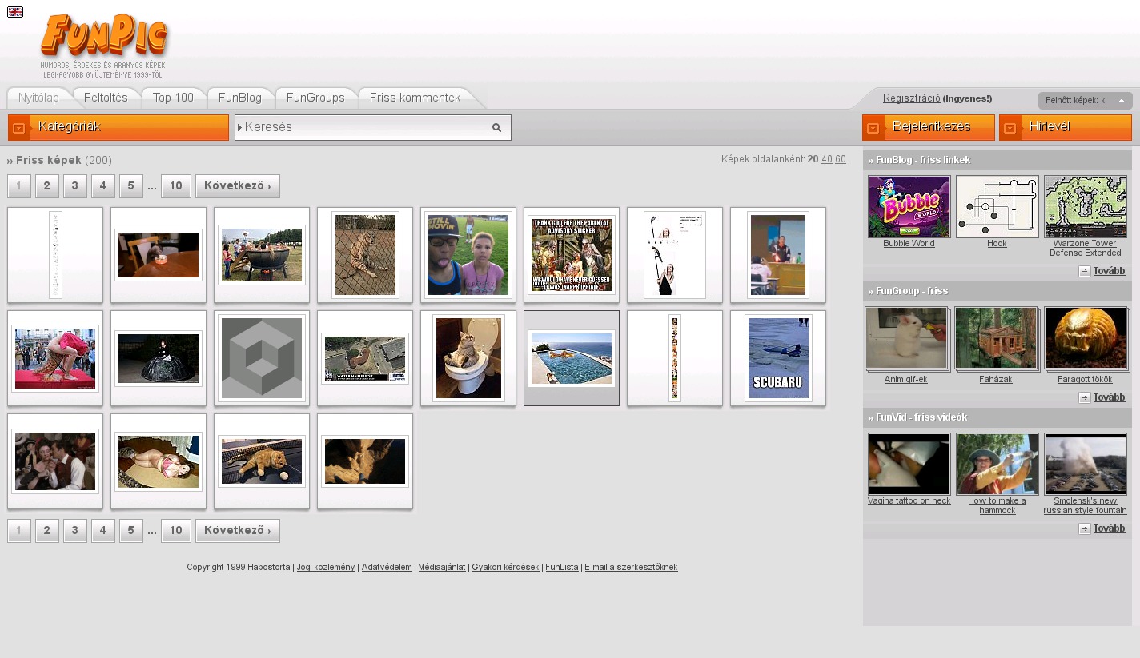Screen dimensions: 1140x658
Task: Set images per page to 40
Action: coord(826,159)
